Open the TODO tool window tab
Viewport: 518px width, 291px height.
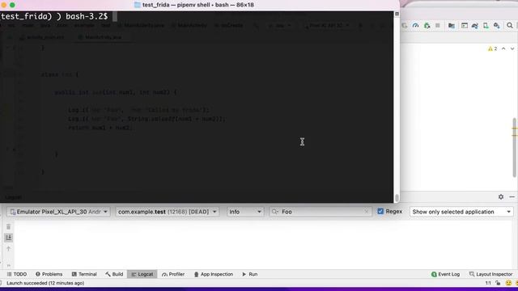[17, 274]
